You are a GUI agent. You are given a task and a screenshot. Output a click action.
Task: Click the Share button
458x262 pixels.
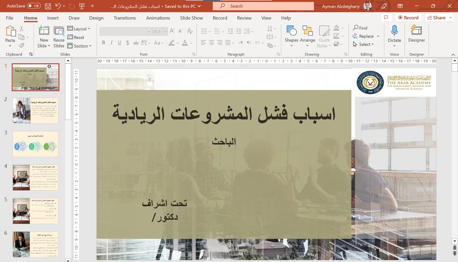click(436, 17)
